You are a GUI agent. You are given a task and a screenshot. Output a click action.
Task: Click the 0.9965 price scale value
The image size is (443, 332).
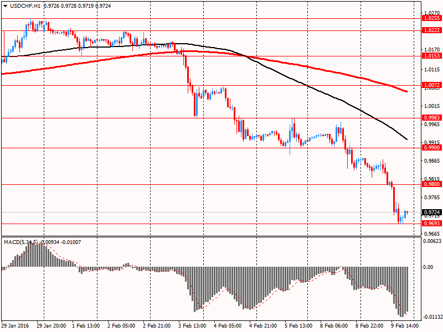(x=432, y=124)
